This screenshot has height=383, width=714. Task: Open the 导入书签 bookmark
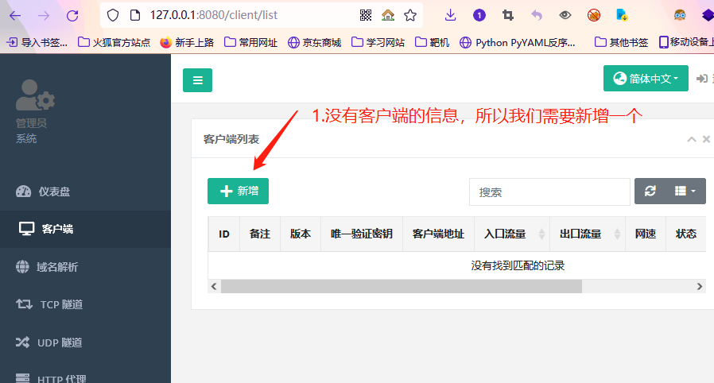coord(37,42)
